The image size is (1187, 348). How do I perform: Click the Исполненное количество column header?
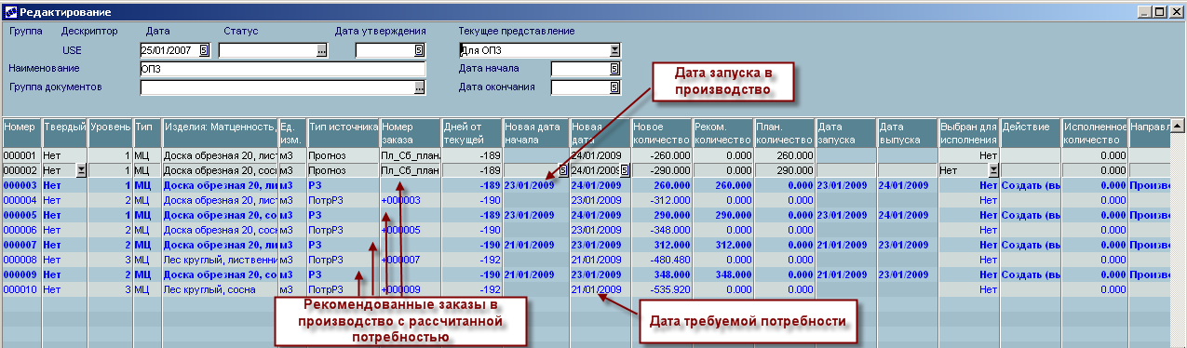pos(1094,132)
